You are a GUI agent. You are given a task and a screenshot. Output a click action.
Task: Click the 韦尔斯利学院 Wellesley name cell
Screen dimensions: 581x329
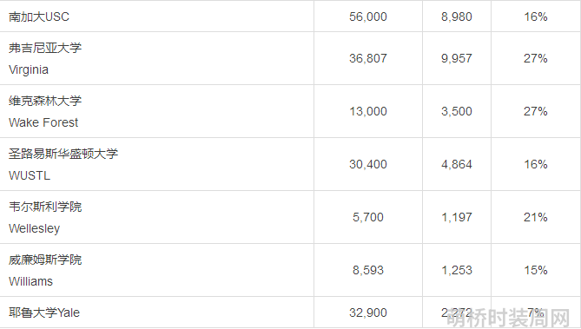156,217
